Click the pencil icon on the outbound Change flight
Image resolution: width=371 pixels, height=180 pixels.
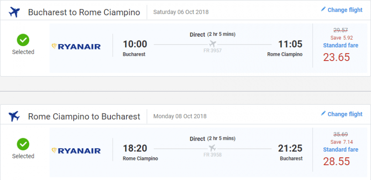(323, 10)
